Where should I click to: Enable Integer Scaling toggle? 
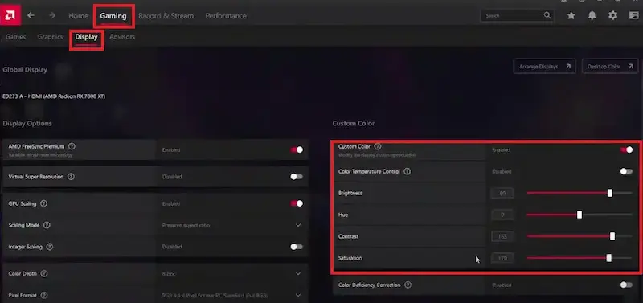[x=297, y=247]
